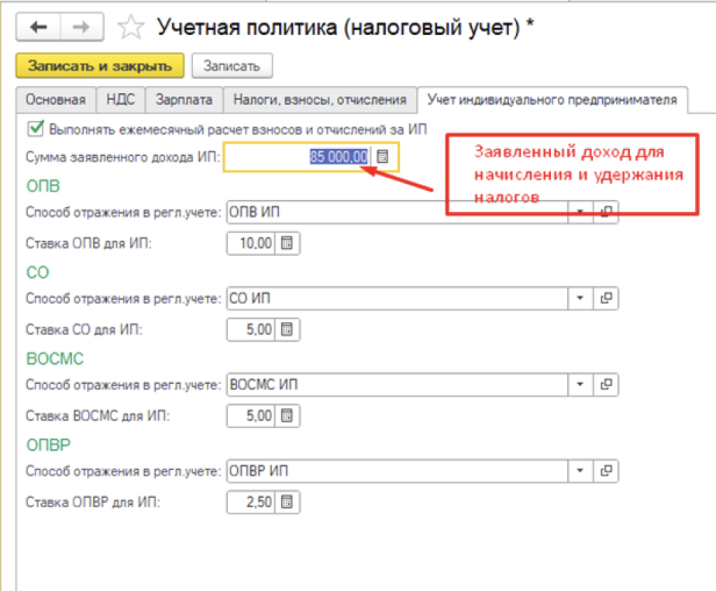Click the forward navigation arrow
This screenshot has height=591, width=716.
tap(81, 27)
